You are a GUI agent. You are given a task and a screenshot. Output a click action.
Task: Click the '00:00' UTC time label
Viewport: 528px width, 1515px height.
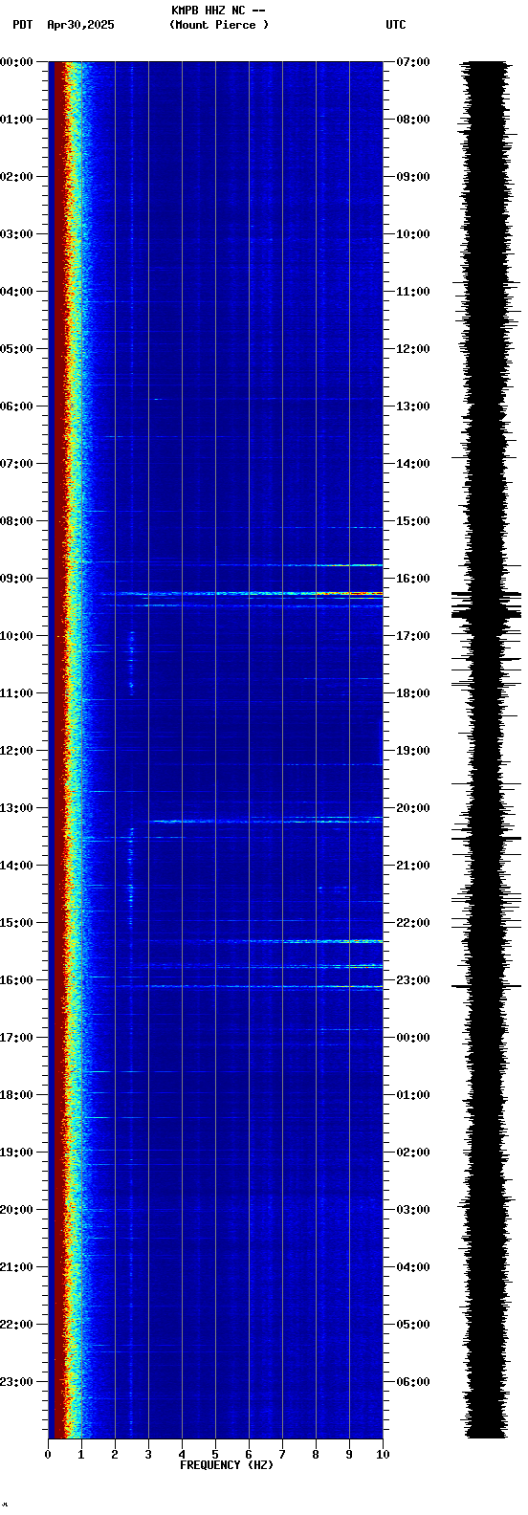tap(413, 1038)
